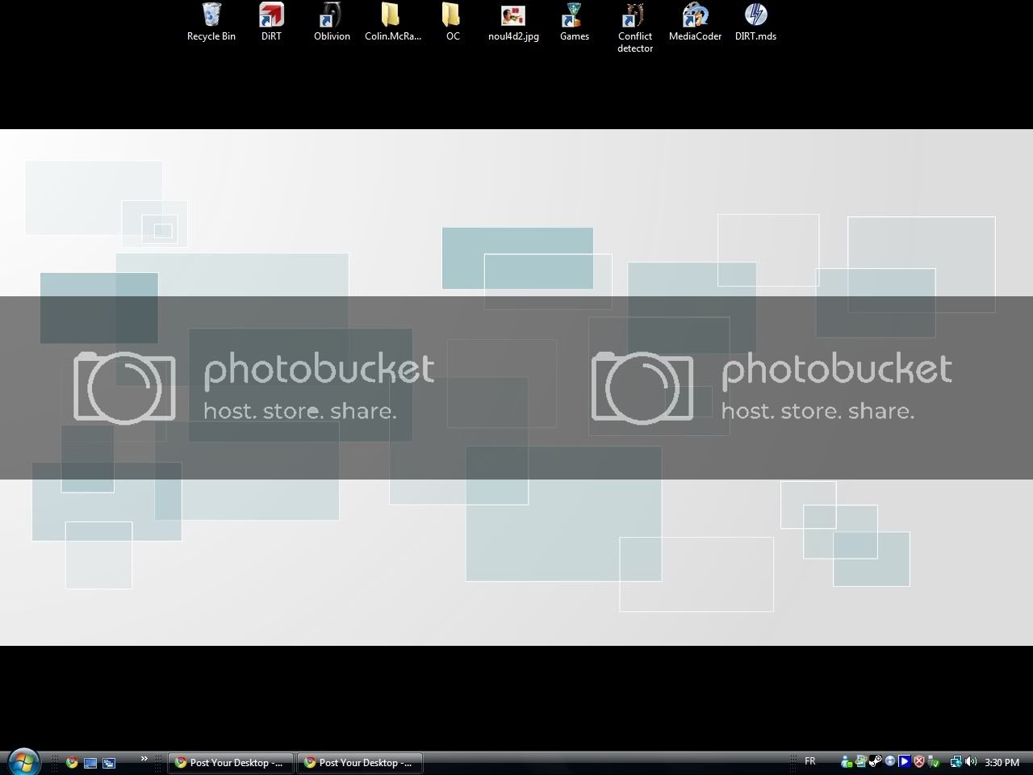Open the Steam tray icon
The image size is (1033, 775).
pos(876,761)
